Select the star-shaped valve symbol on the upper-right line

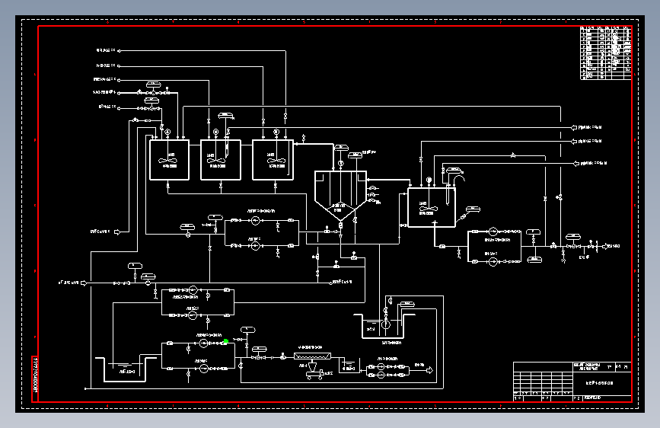pyautogui.click(x=513, y=155)
